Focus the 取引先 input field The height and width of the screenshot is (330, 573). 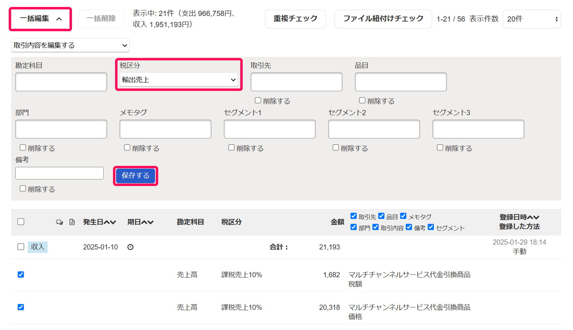pos(297,82)
